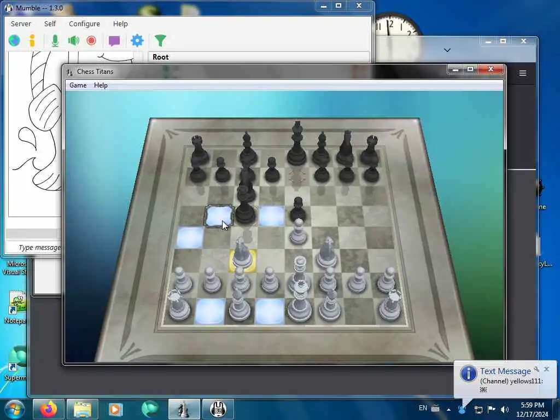Click volume speaker tray icon
This screenshot has height=420, width=560.
click(505, 410)
